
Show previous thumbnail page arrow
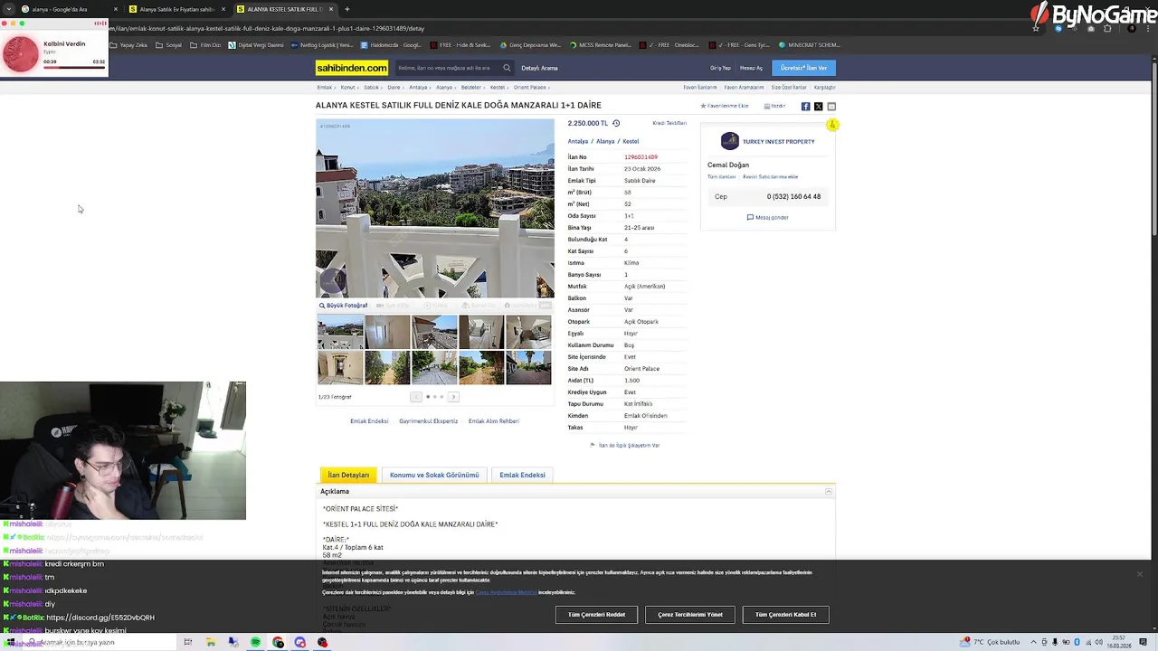(416, 397)
